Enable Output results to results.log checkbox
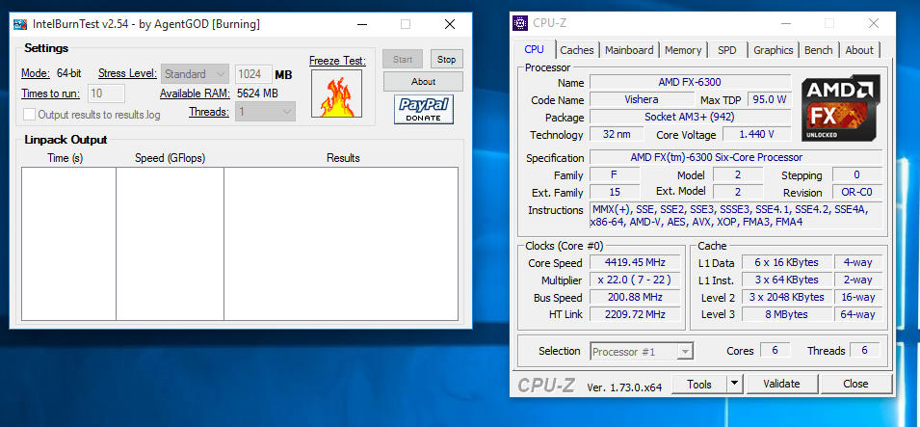Image resolution: width=920 pixels, height=427 pixels. click(28, 115)
